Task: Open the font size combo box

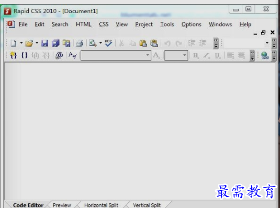Action: (176, 55)
